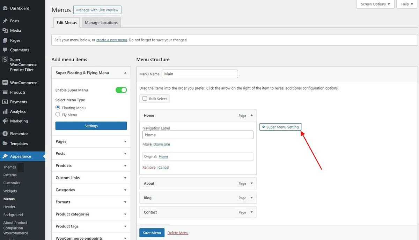Open Widgets under Appearance
419x240 pixels.
[10, 191]
